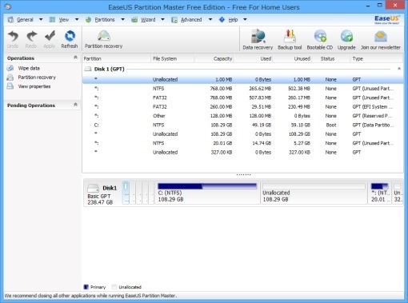The height and width of the screenshot is (303, 408).
Task: Select the Unallocated 327.00 KB row
Action: (x=242, y=152)
